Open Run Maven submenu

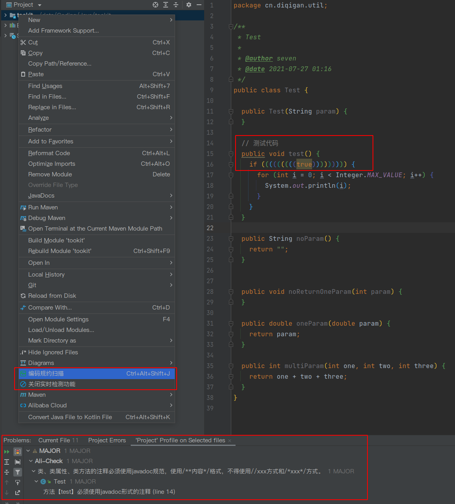[97, 207]
